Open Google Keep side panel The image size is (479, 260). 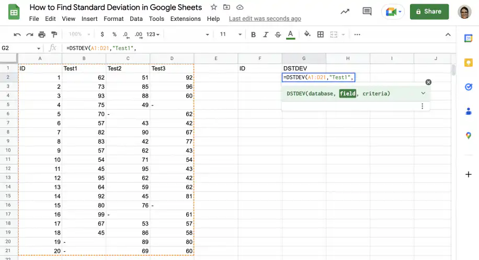[x=469, y=63]
